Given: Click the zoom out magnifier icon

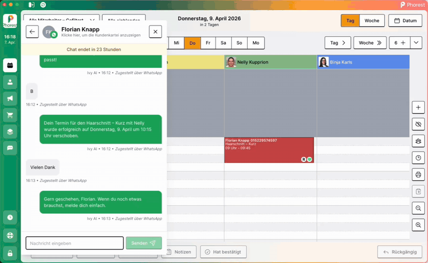Looking at the screenshot, I should [418, 208].
